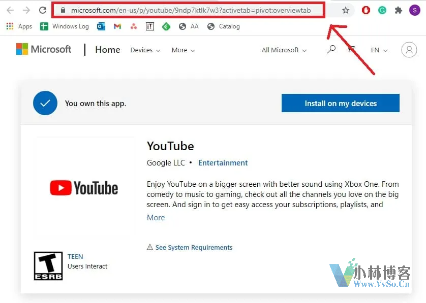Click the browser forward arrow

pos(26,10)
